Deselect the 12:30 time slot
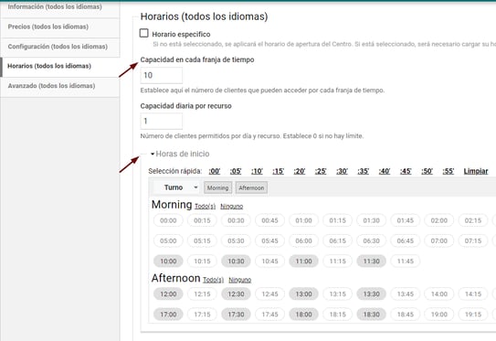The width and height of the screenshot is (496, 341). (x=236, y=294)
